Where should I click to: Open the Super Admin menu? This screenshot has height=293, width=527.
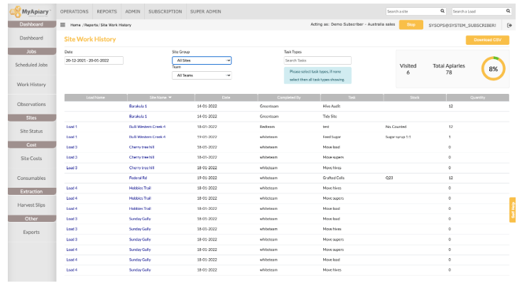204,11
